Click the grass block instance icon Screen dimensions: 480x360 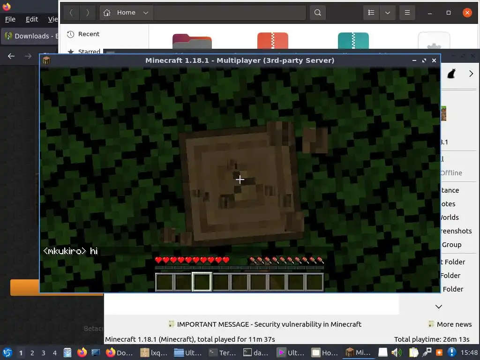(x=443, y=113)
